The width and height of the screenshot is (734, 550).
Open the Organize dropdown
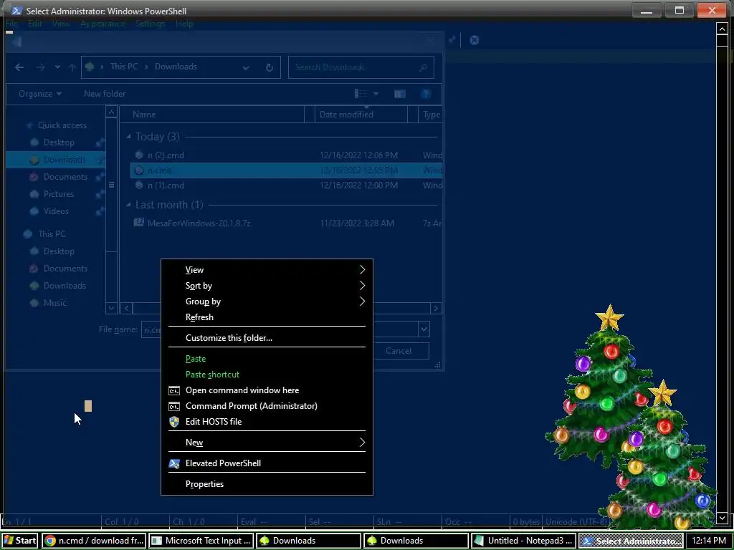pos(40,94)
